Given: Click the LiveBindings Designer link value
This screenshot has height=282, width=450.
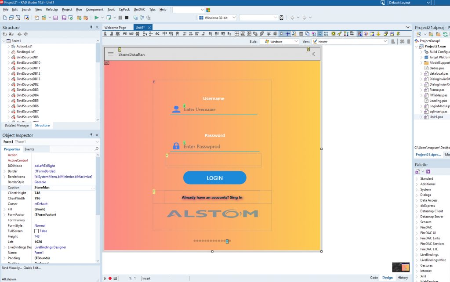Looking at the screenshot, I should (50, 247).
